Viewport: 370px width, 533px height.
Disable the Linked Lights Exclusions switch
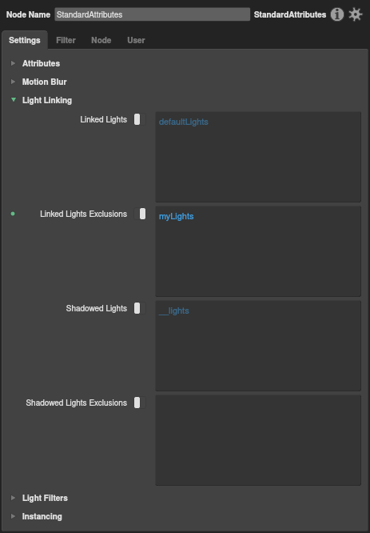[140, 214]
